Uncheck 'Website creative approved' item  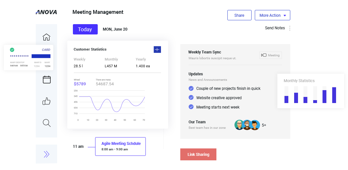click(x=191, y=98)
